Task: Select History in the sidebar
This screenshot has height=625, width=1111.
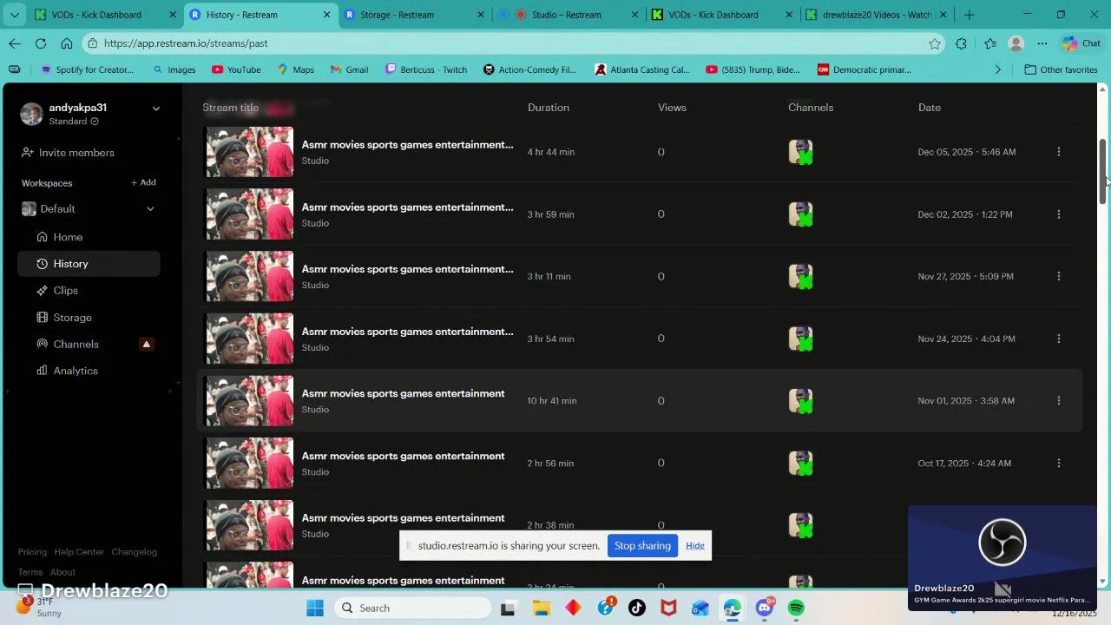Action: [89, 264]
